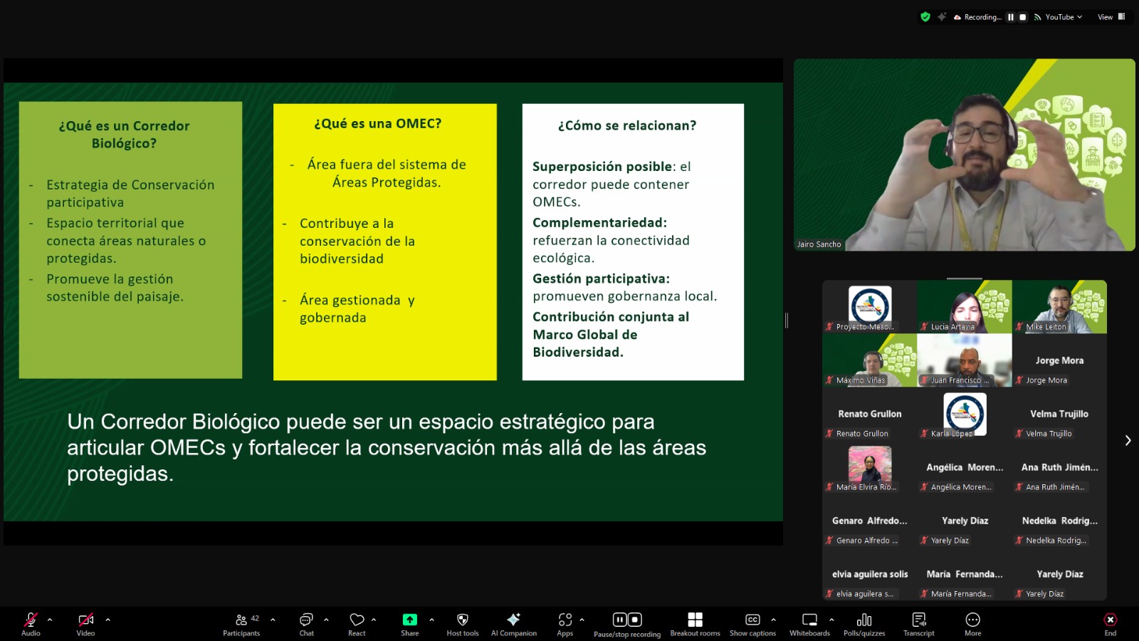
Task: Select Angélica Moren participant tile
Action: (965, 467)
